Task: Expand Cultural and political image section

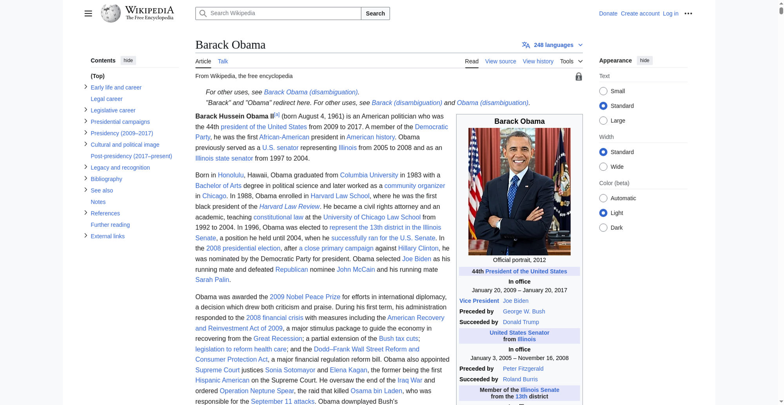Action: 85,144
